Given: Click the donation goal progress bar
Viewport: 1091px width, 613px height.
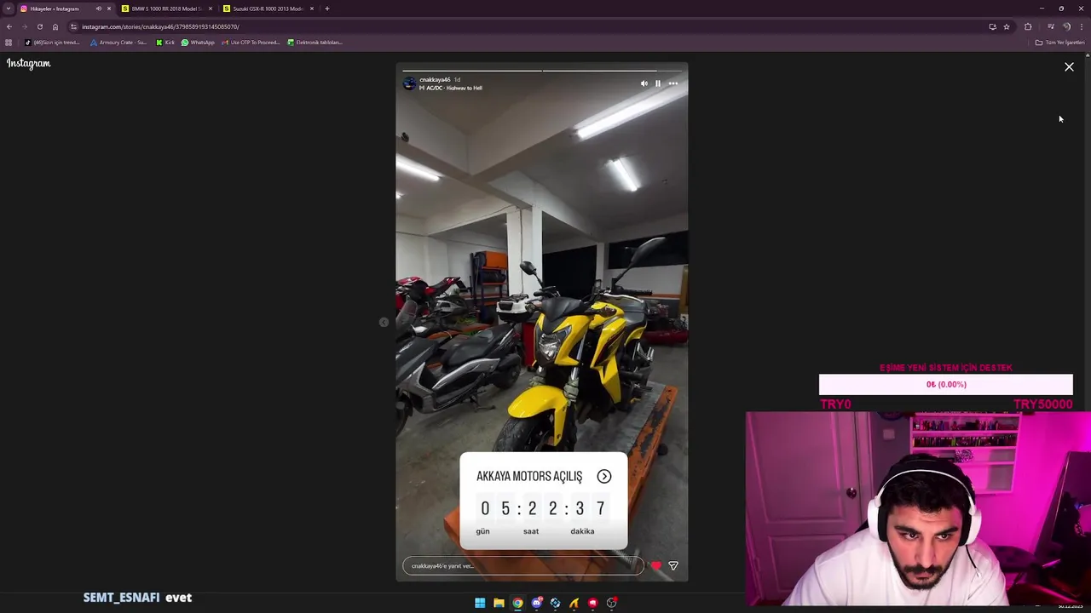Looking at the screenshot, I should click(946, 384).
